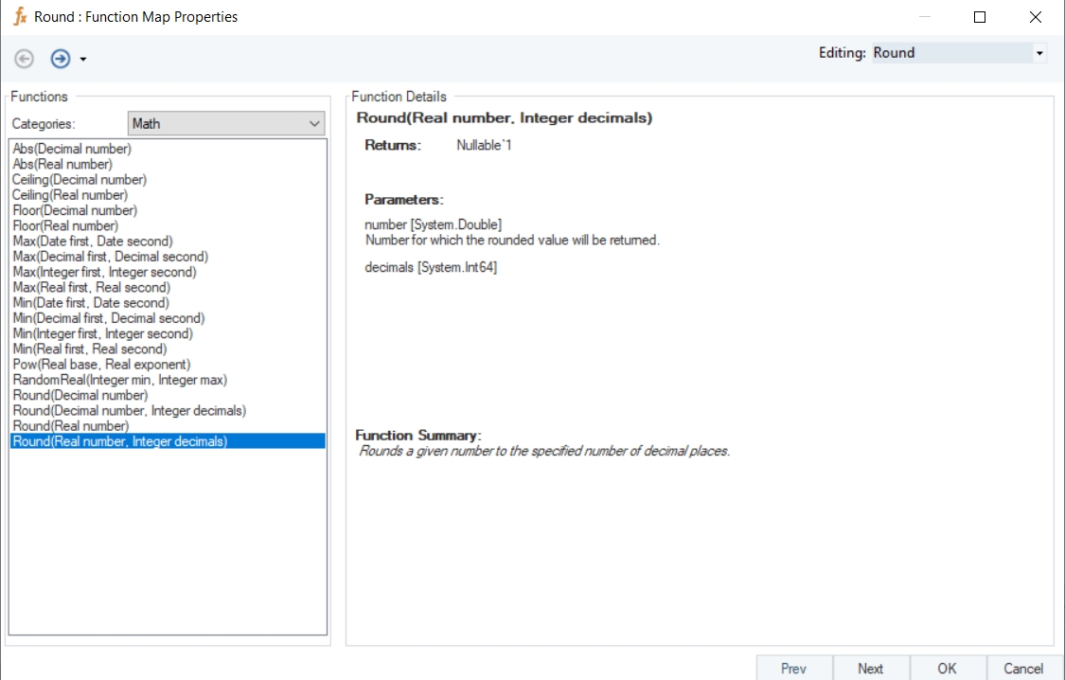Select Abs(Decimal number) in the function list

click(x=72, y=149)
